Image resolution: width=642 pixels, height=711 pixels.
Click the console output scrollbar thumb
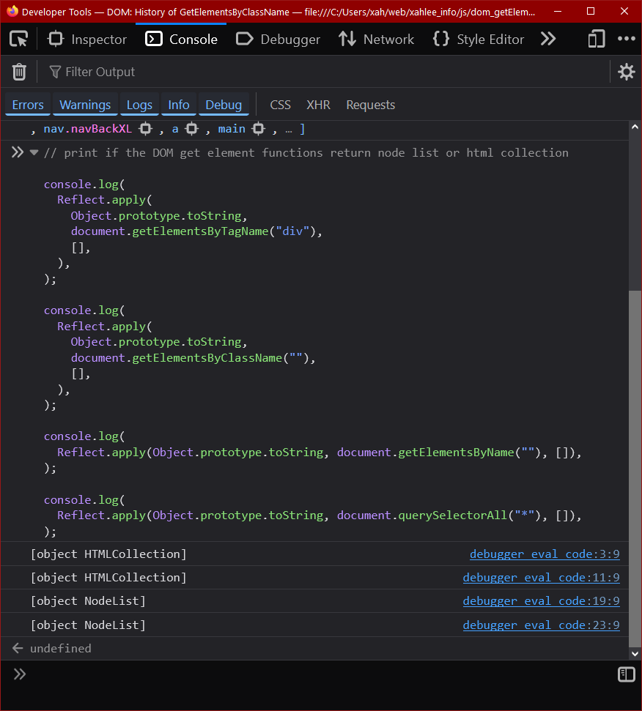[x=635, y=469]
